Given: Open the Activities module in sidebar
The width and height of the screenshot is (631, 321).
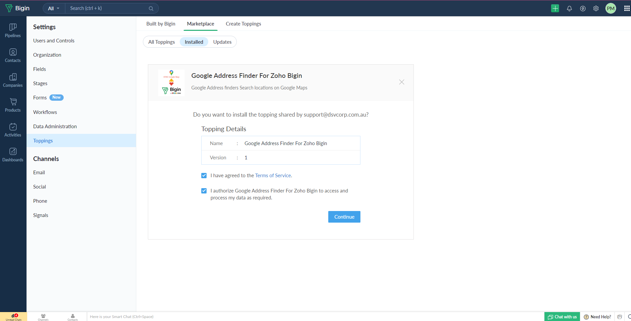Looking at the screenshot, I should click(13, 130).
